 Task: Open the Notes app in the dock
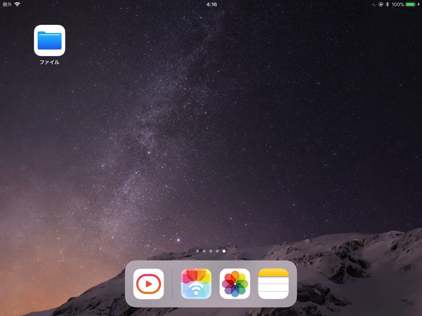[273, 284]
